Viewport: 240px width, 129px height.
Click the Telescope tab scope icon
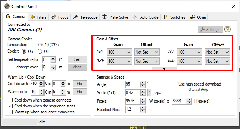point(75,17)
